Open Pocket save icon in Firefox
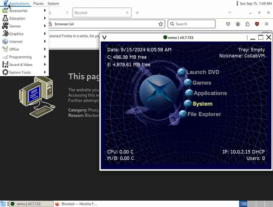Viewport: 273px width, 207px height. coord(228,24)
